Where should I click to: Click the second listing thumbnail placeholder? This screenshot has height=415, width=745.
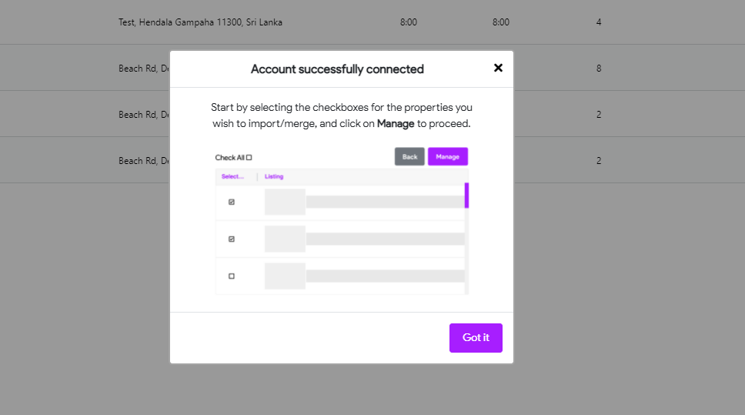coord(285,239)
